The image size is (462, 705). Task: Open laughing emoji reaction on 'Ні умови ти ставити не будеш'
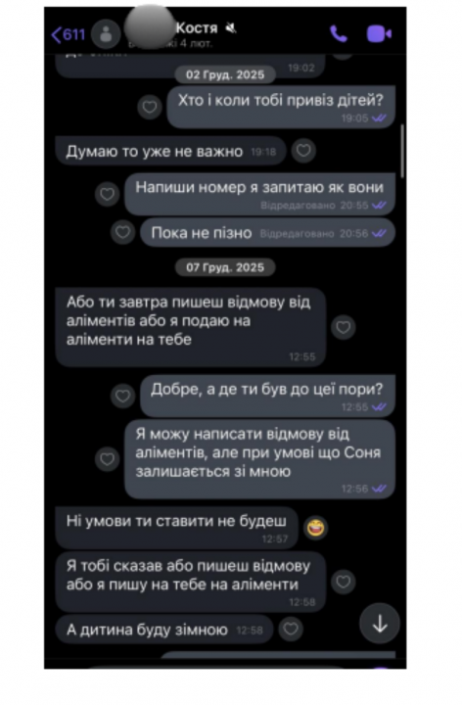(x=316, y=528)
